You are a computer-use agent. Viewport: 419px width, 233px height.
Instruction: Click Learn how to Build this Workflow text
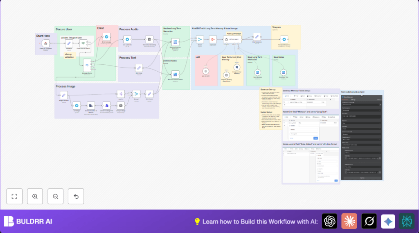click(260, 222)
